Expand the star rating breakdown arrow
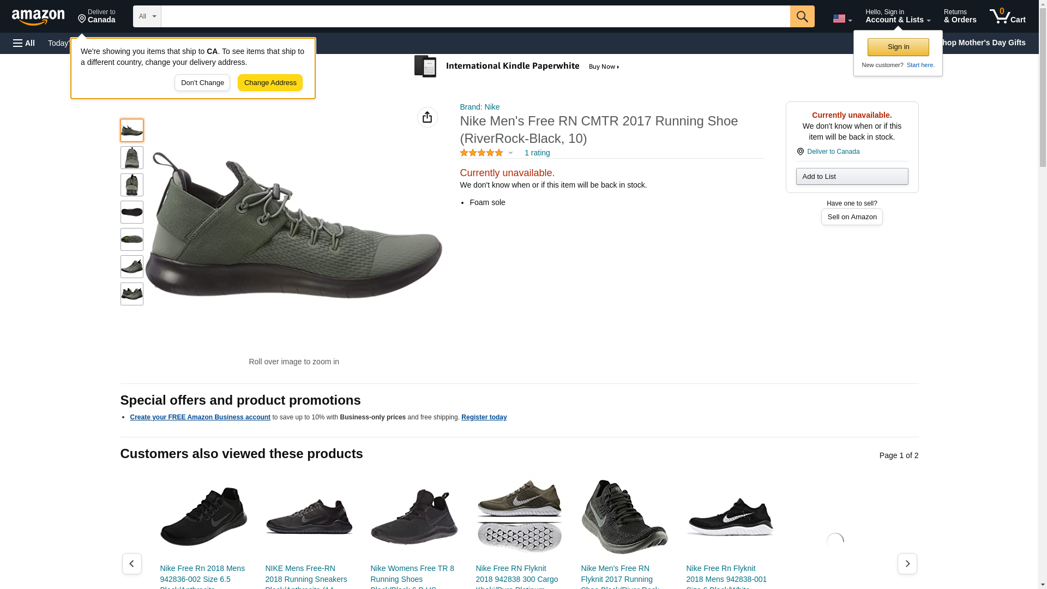 [x=510, y=153]
